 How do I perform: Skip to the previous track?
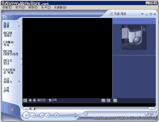42,115
